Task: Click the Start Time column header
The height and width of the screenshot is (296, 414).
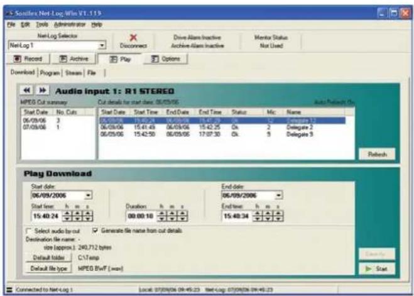Action: click(x=148, y=112)
